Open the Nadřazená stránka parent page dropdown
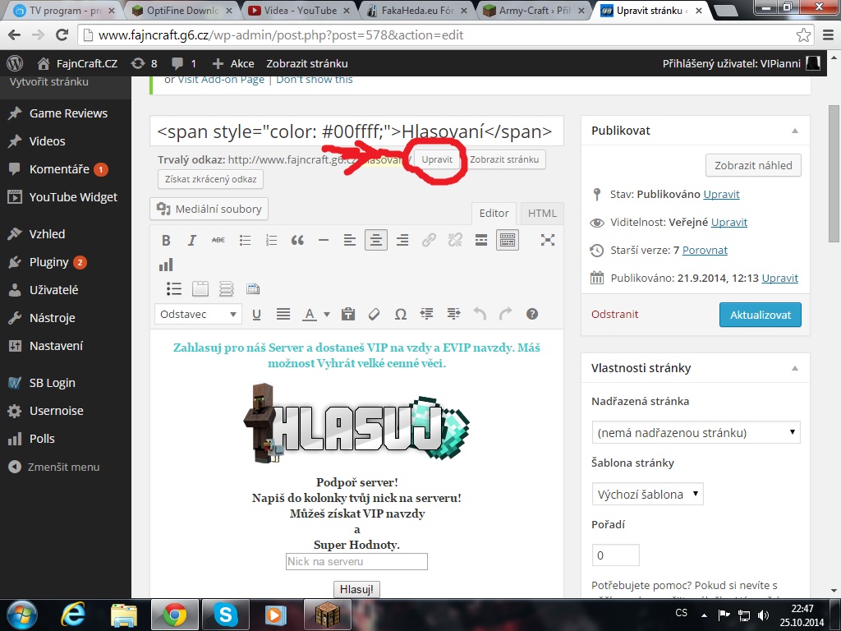The image size is (841, 631). (696, 432)
